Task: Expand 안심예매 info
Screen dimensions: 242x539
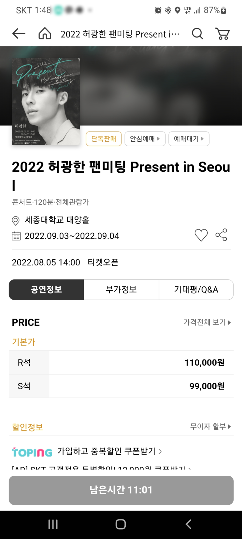Action: (x=145, y=139)
